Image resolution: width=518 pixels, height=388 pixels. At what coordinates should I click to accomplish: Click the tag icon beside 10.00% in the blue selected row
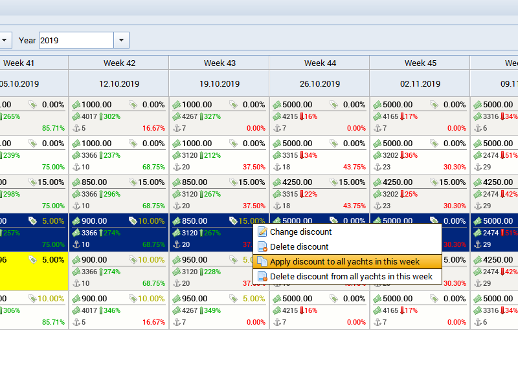(x=133, y=221)
